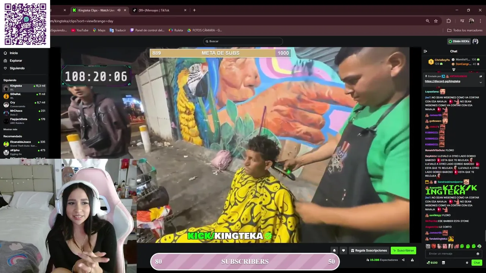Open the xKiphu recommended channel

pos(24,152)
